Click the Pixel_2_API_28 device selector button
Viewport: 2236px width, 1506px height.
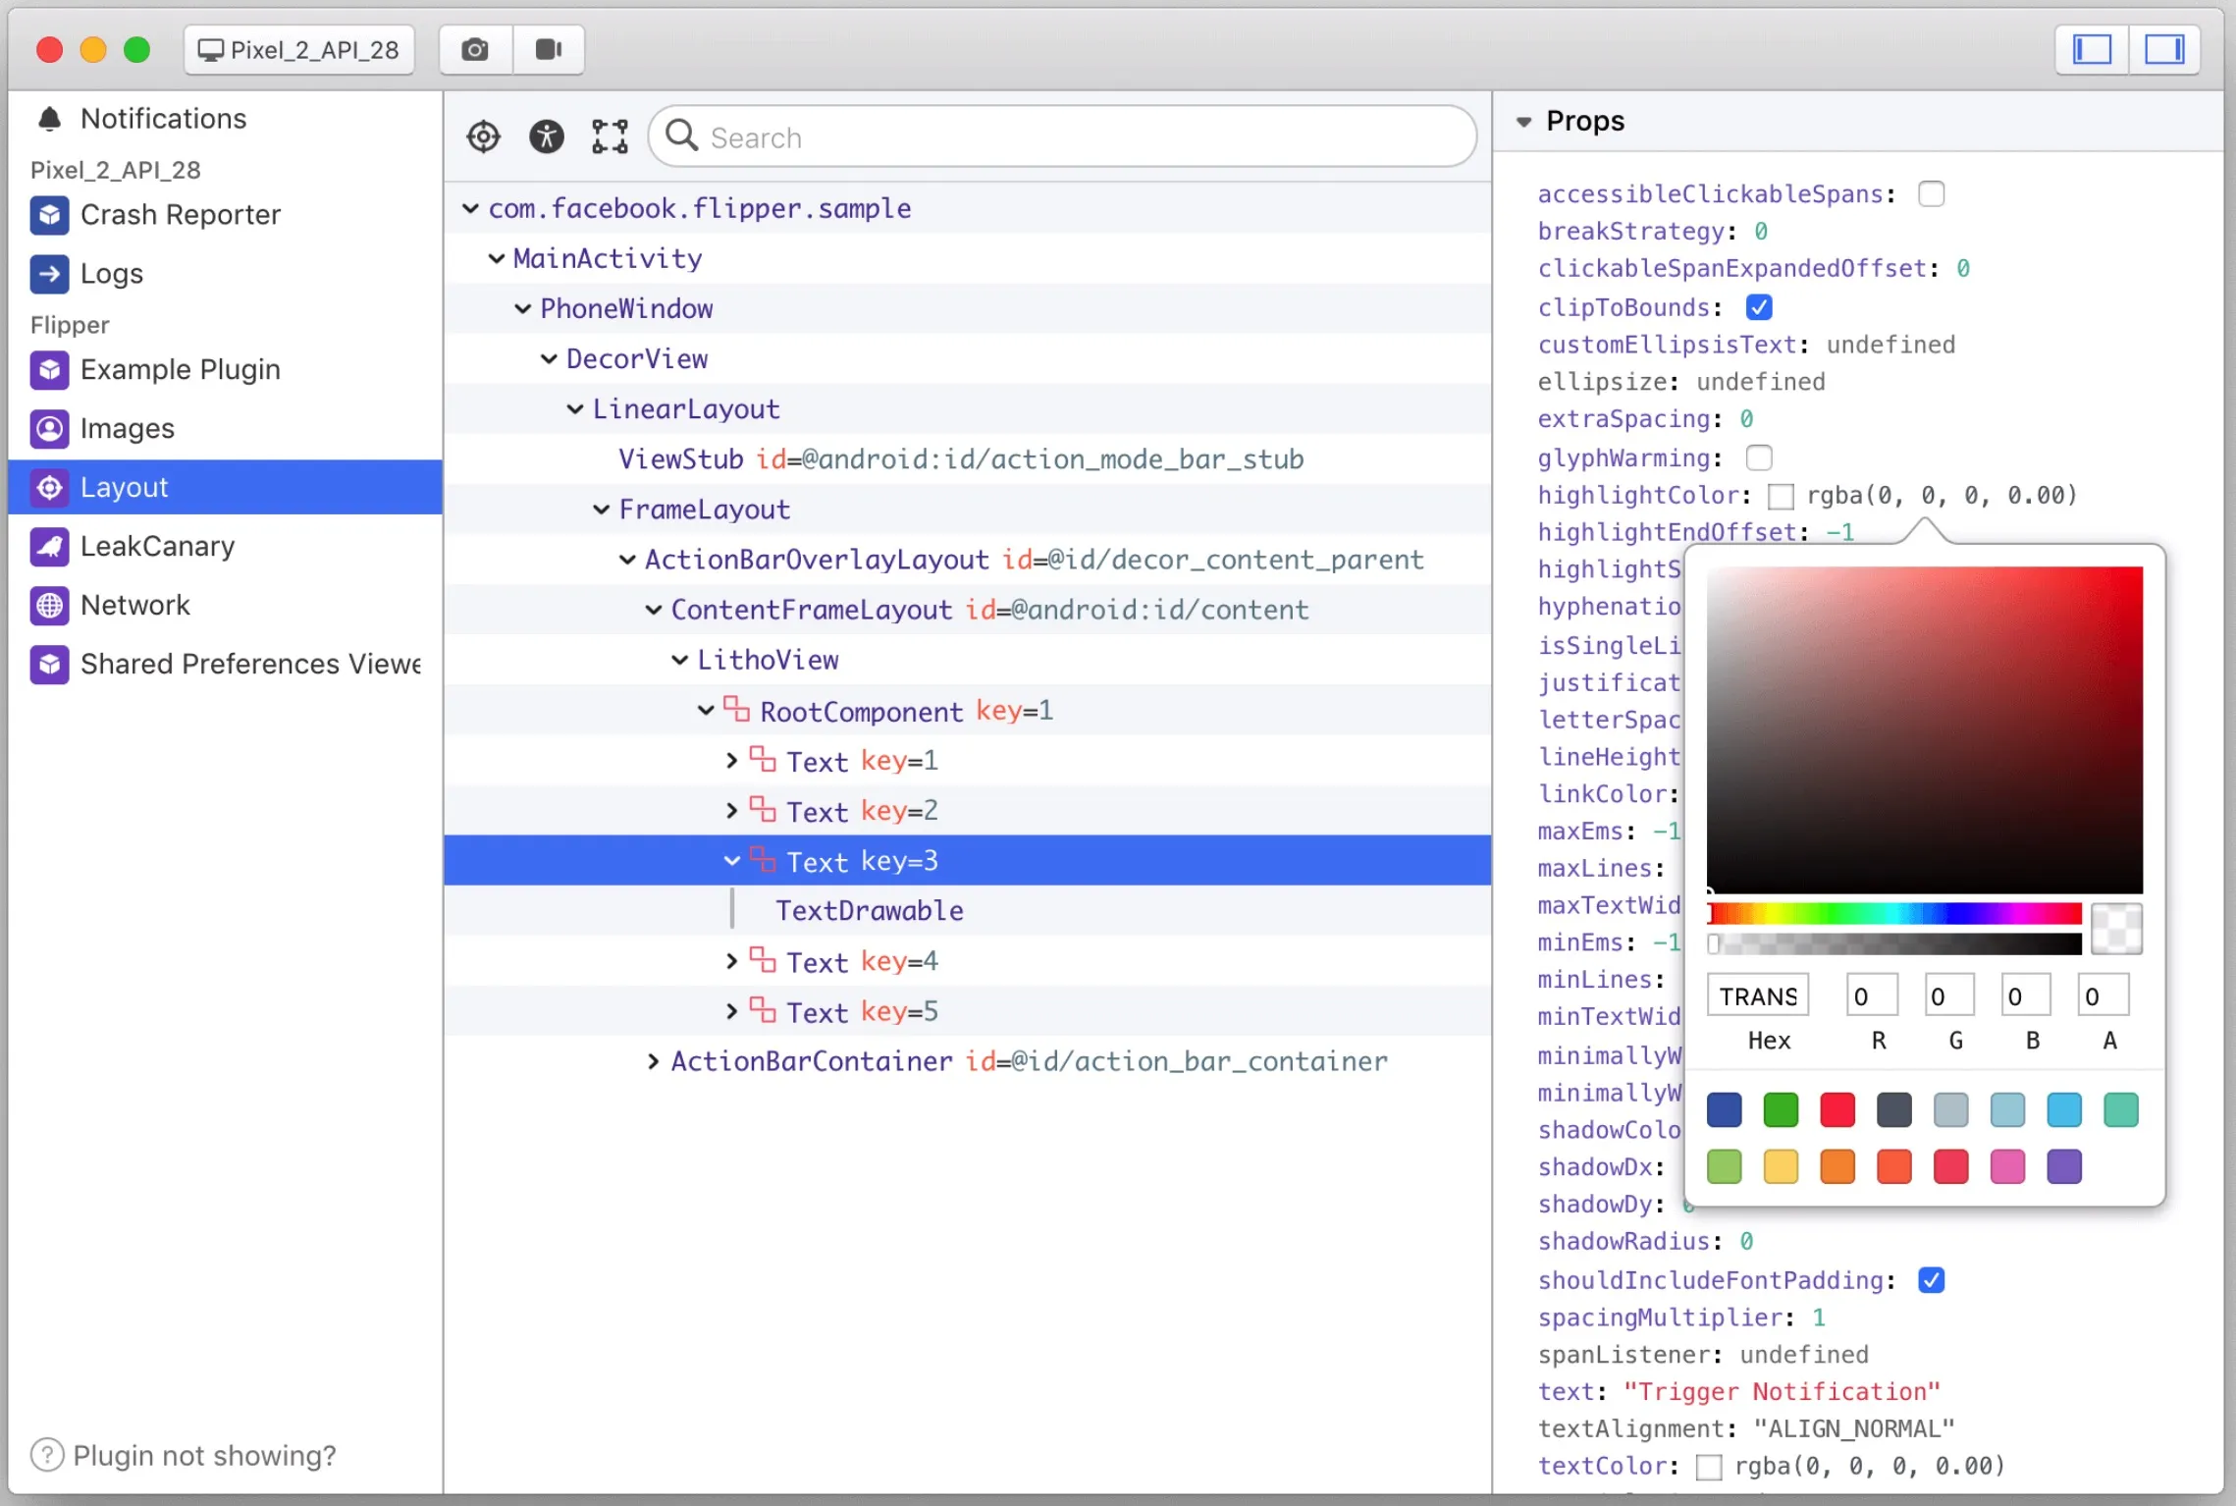[x=298, y=50]
